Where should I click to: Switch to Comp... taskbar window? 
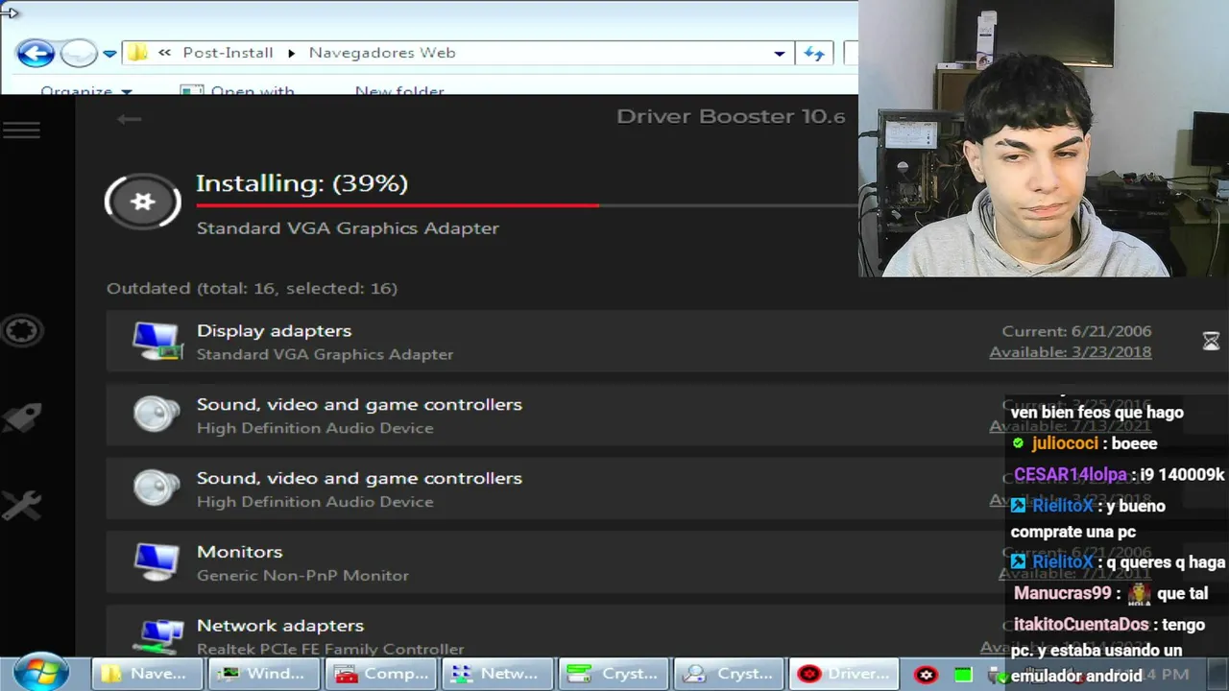[x=382, y=674]
